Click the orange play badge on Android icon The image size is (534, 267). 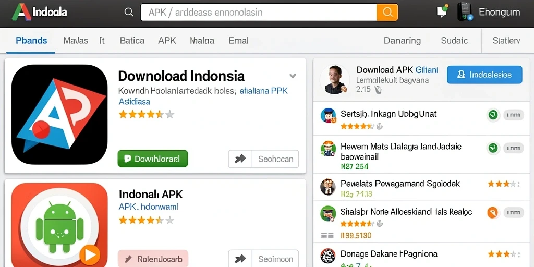coord(90,254)
